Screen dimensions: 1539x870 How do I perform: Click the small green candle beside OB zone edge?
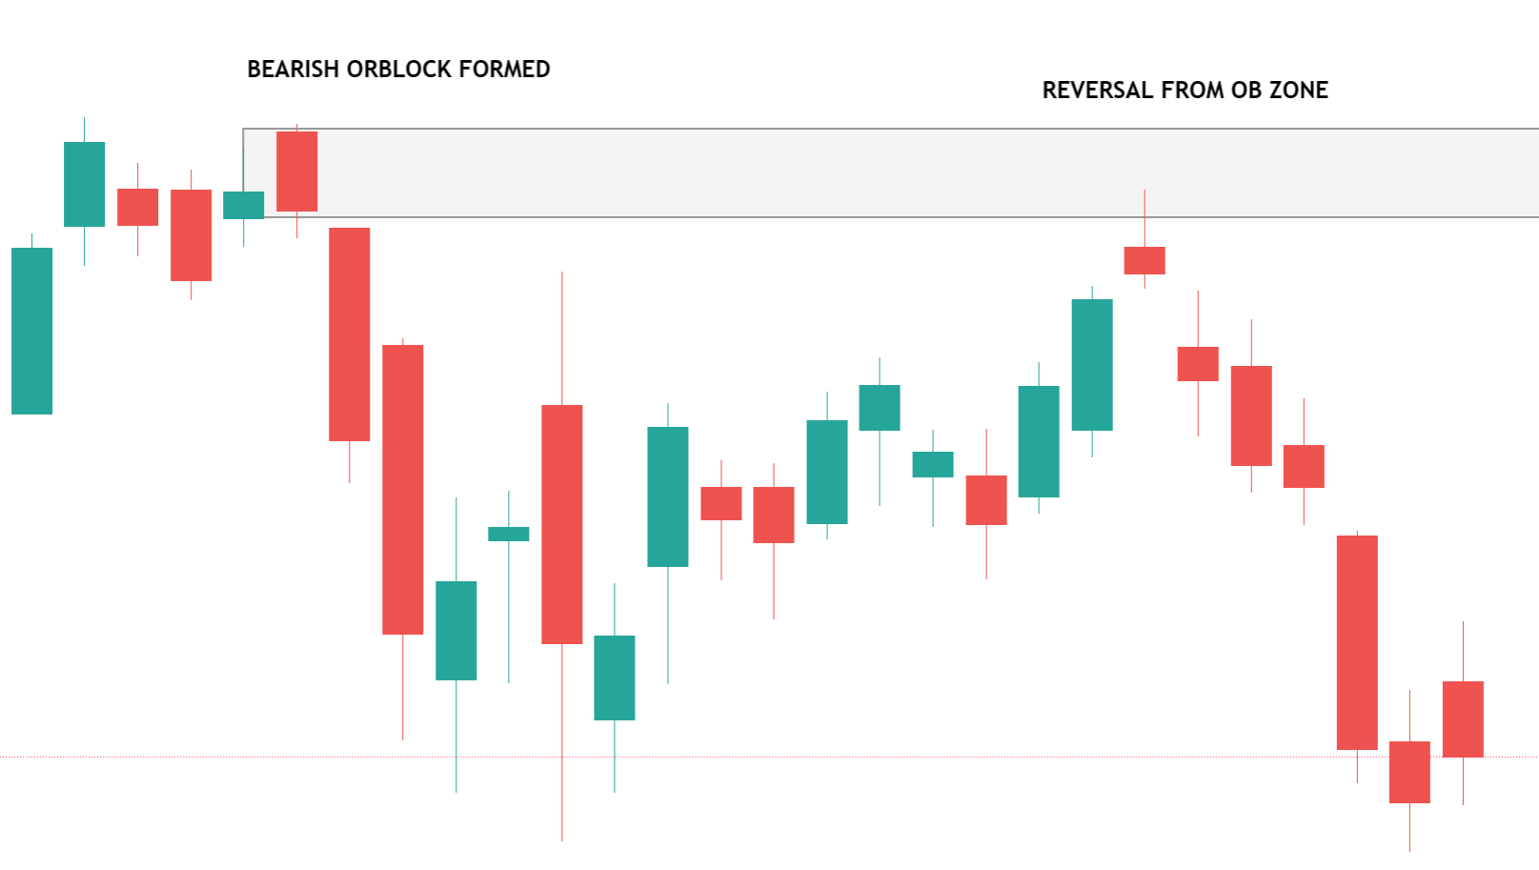tap(244, 205)
